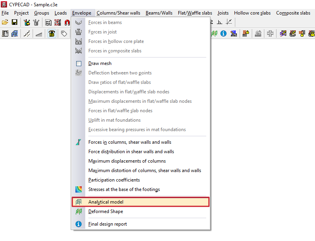Click the DXF/DWG templates icon
The image size is (315, 241).
coord(48,22)
